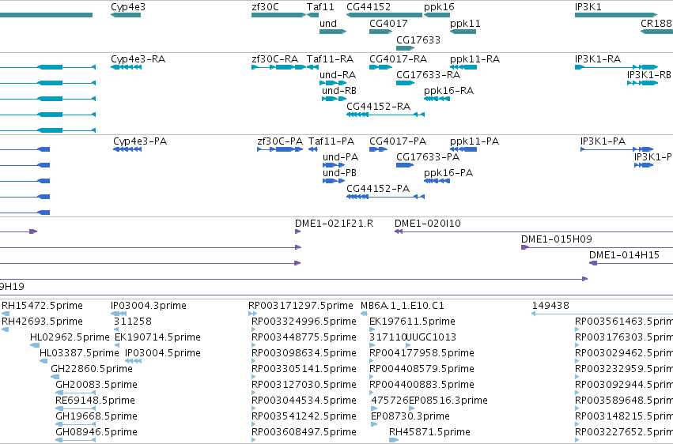Select the DME1-015H09 clone feature
This screenshot has width=673, height=444.
pos(597,247)
